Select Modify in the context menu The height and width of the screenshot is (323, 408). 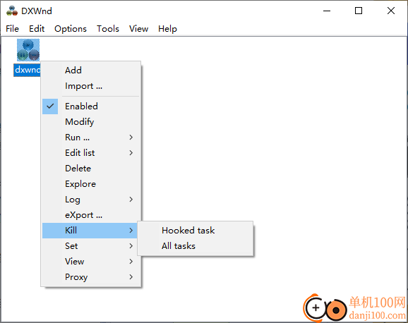[x=91, y=122]
